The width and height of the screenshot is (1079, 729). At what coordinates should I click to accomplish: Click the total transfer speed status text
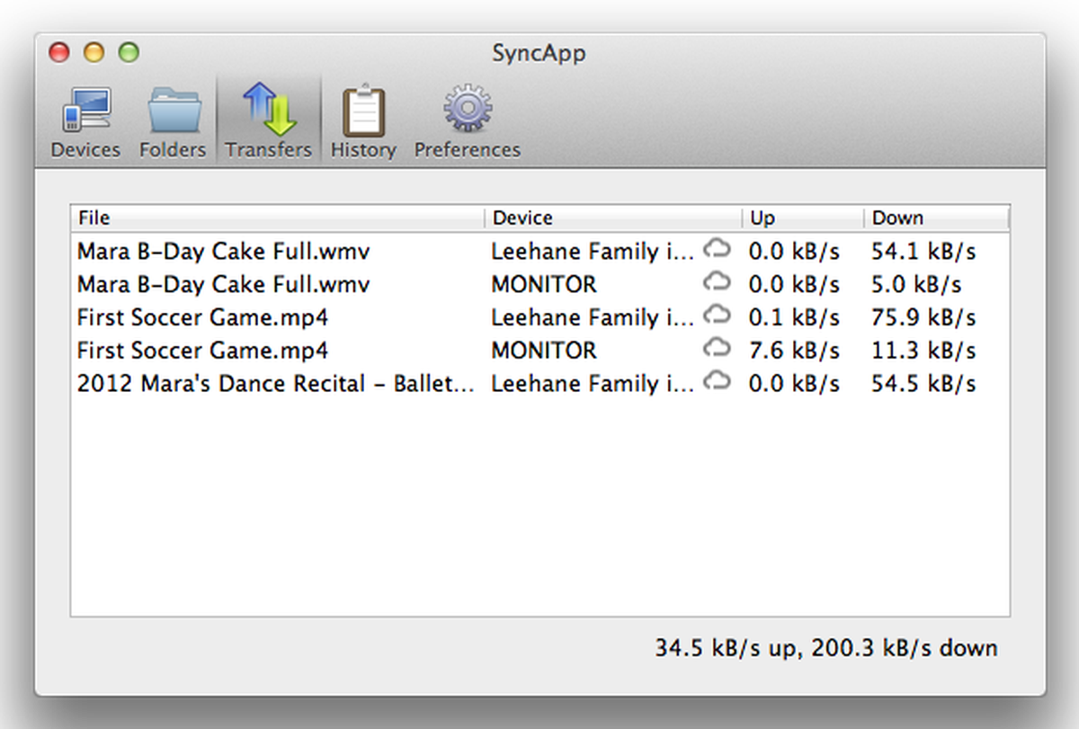tap(825, 648)
